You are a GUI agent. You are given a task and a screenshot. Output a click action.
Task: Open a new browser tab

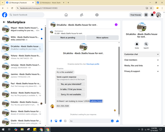pyautogui.click(x=68, y=3)
